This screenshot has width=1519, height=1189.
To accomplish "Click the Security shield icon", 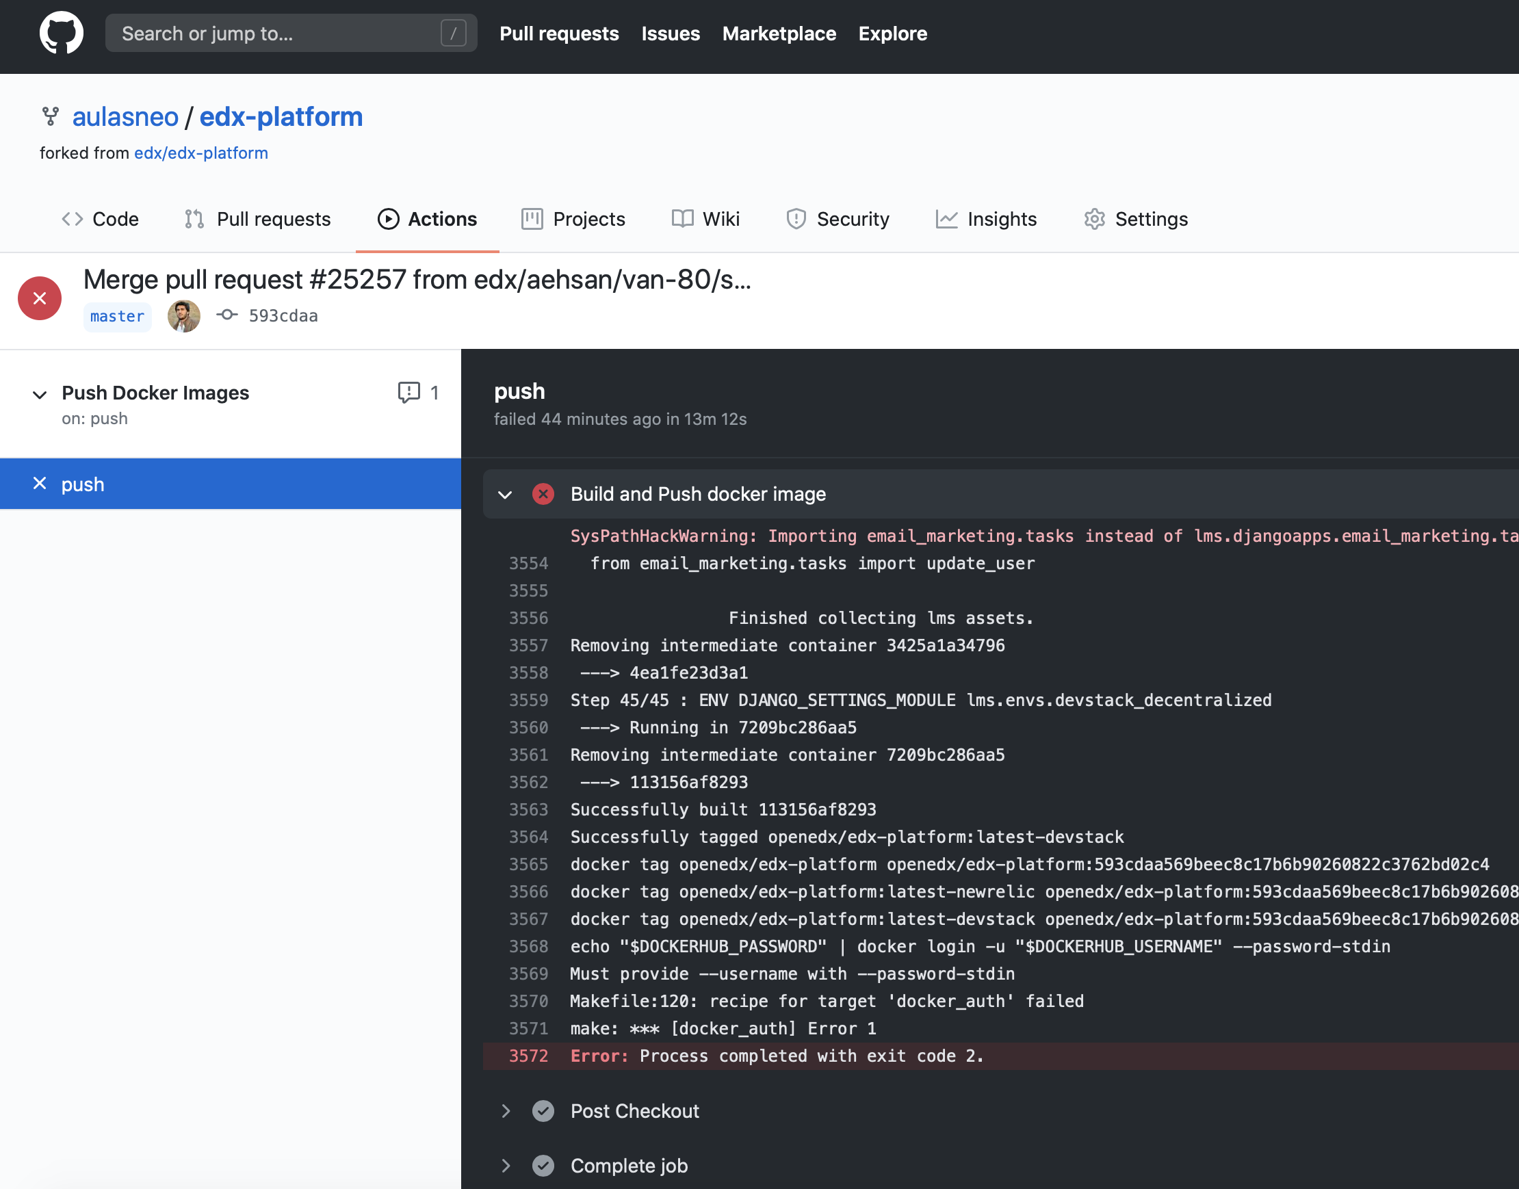I will pyautogui.click(x=796, y=220).
